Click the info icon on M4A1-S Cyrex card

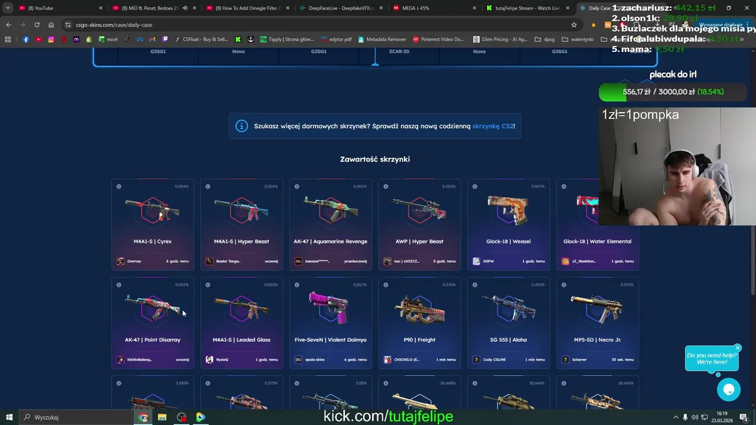pos(119,187)
